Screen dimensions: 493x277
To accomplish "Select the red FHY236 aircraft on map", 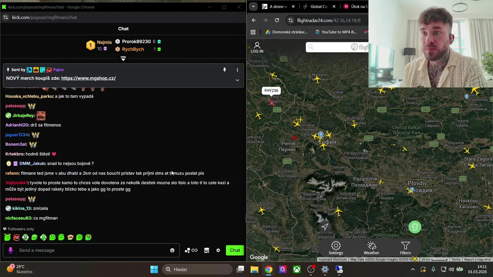I will tap(272, 102).
